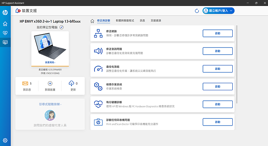Click the virtual agent avatar
The height and width of the screenshot is (146, 268).
(x=50, y=115)
